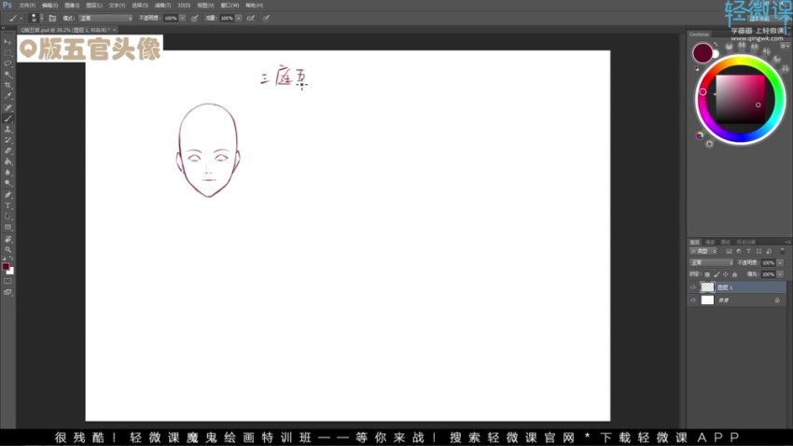Toggle lock transparent pixels
Viewport: 793px width, 446px height.
(x=707, y=274)
